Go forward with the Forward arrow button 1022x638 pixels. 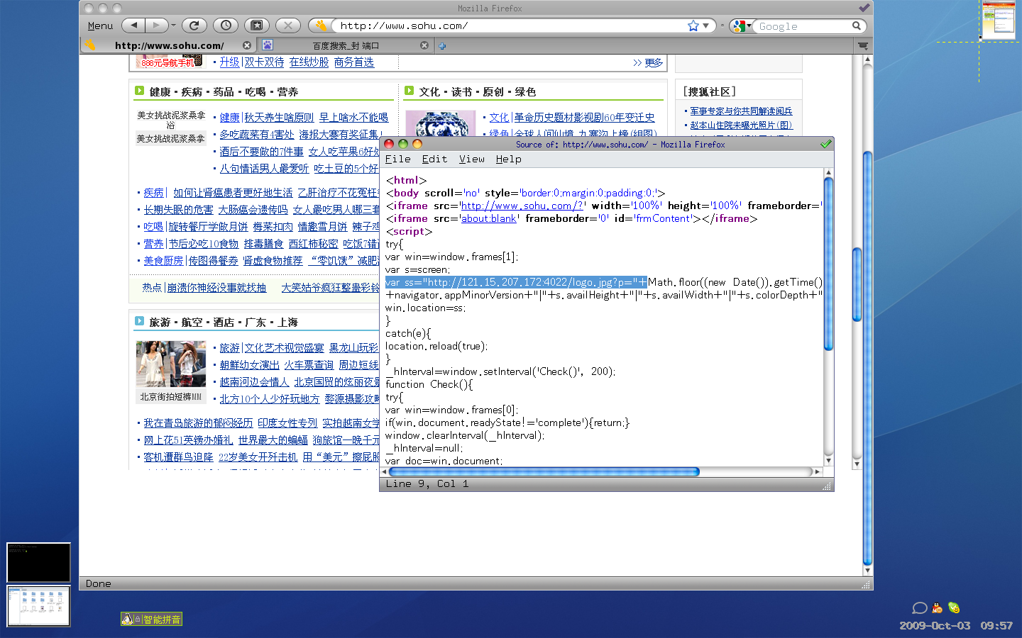(x=156, y=26)
